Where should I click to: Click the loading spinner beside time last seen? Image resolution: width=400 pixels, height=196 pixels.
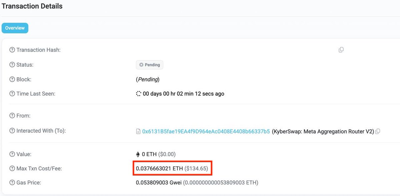coord(139,94)
